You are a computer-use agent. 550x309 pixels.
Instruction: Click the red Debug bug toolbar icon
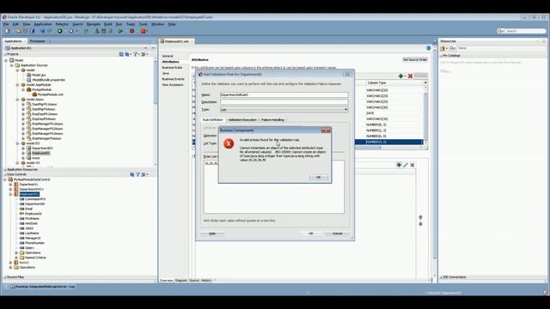click(x=131, y=31)
